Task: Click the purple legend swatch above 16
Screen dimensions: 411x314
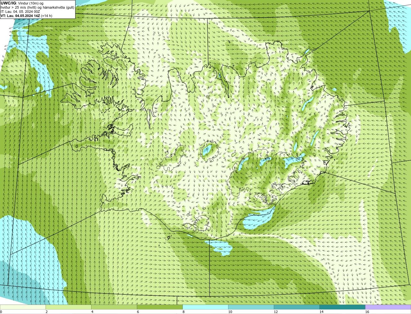Action: tap(388, 307)
